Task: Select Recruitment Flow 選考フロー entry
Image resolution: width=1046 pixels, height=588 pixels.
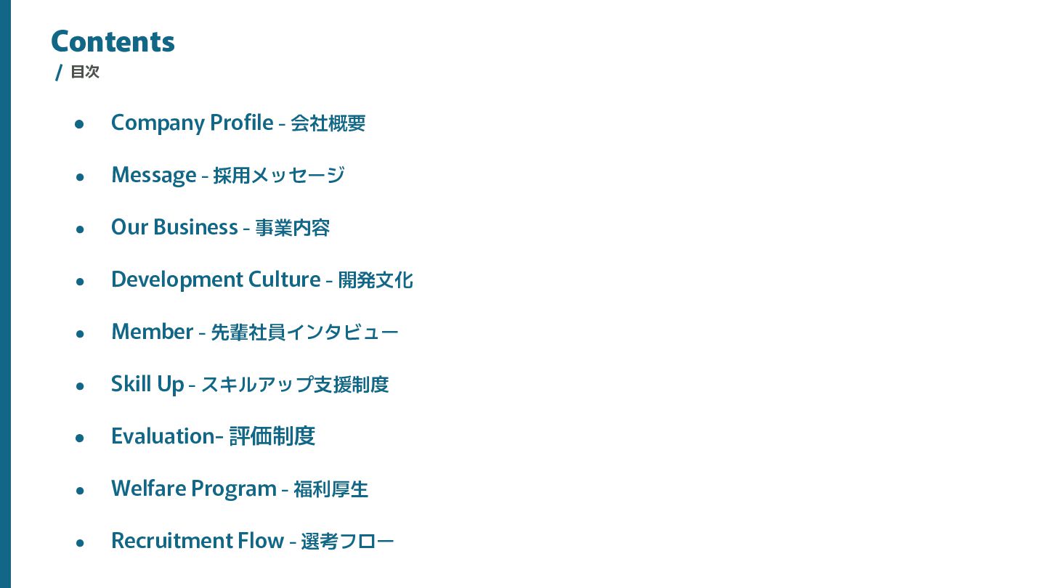Action: coord(253,541)
